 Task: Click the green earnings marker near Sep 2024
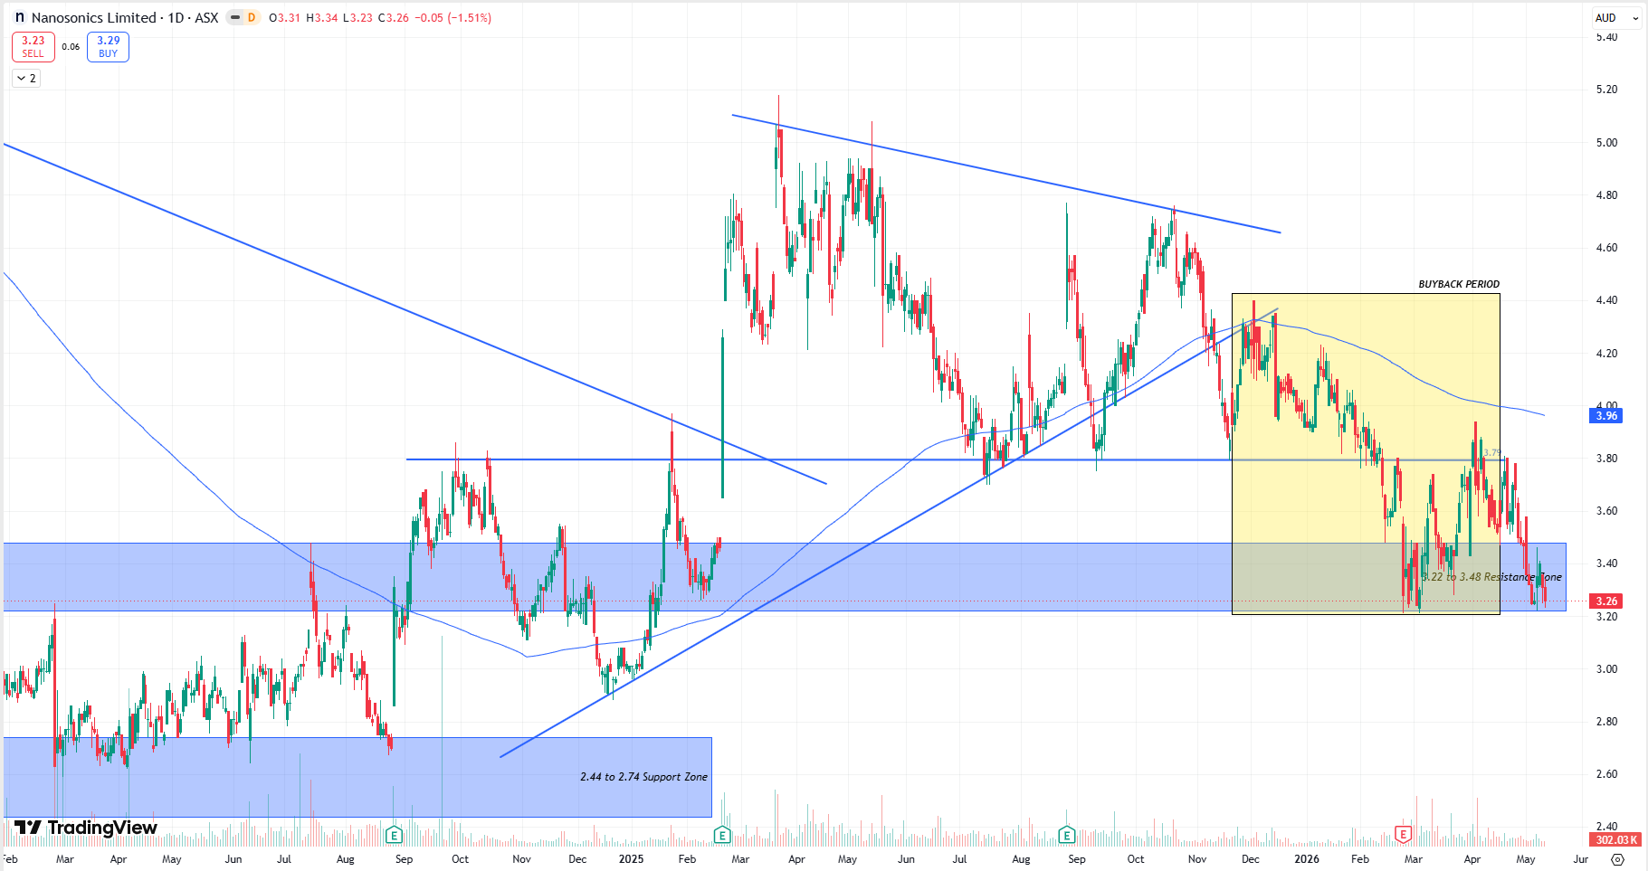(393, 834)
